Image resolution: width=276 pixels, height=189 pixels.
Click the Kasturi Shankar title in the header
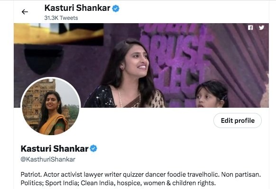77,8
